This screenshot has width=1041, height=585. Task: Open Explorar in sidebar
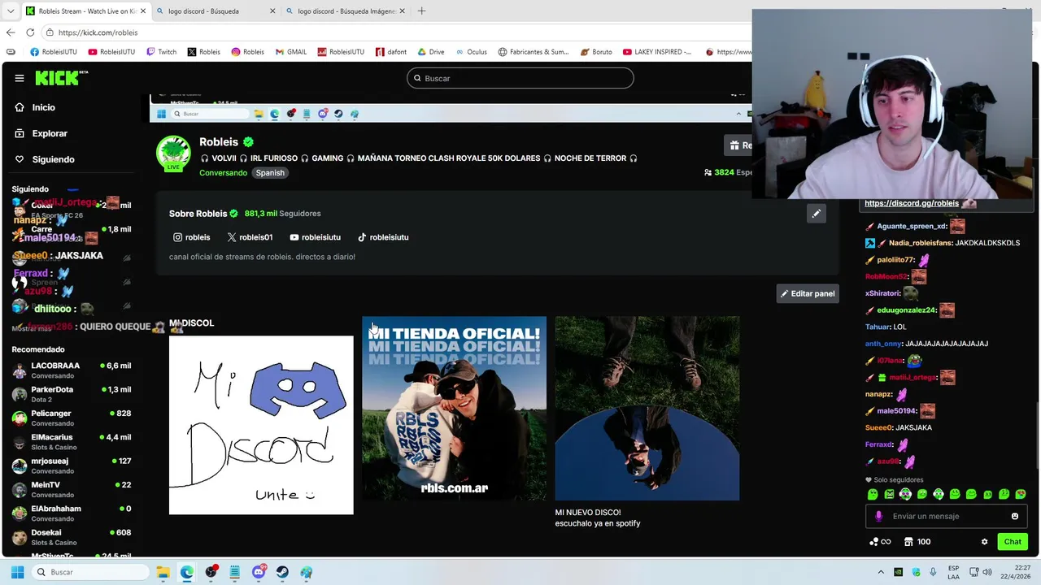click(x=41, y=133)
